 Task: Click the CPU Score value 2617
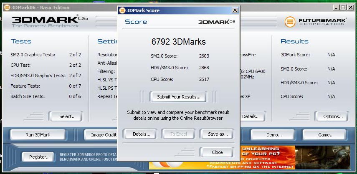point(204,79)
